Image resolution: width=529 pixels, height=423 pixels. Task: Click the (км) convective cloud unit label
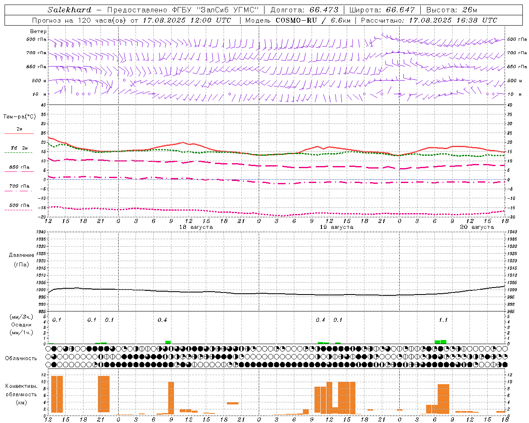click(x=21, y=402)
